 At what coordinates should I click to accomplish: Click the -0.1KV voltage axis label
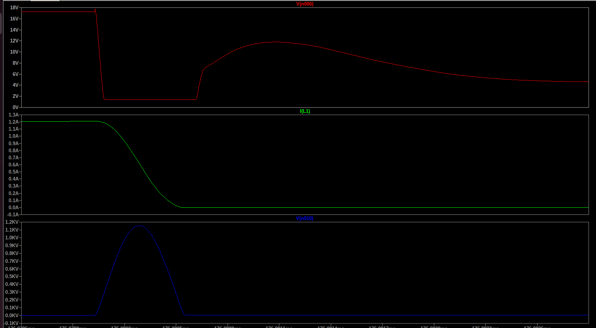(11, 323)
